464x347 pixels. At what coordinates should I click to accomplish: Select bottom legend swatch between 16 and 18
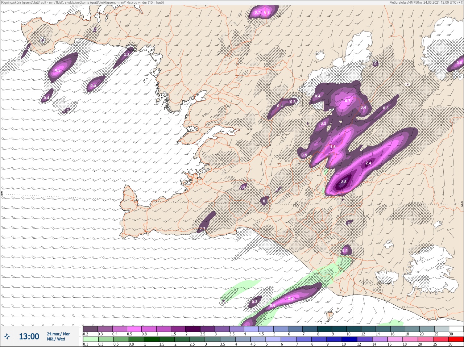coord(395,339)
